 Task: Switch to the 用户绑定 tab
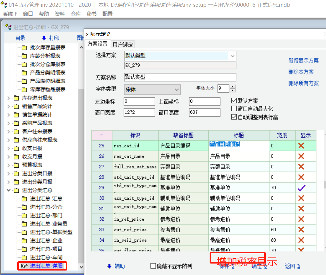pos(123,44)
